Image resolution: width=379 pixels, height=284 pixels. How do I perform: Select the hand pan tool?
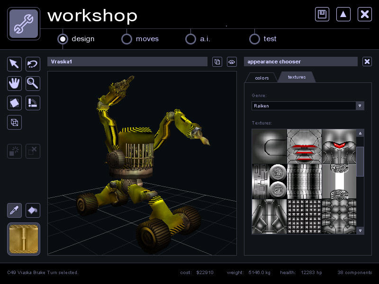[x=14, y=83]
